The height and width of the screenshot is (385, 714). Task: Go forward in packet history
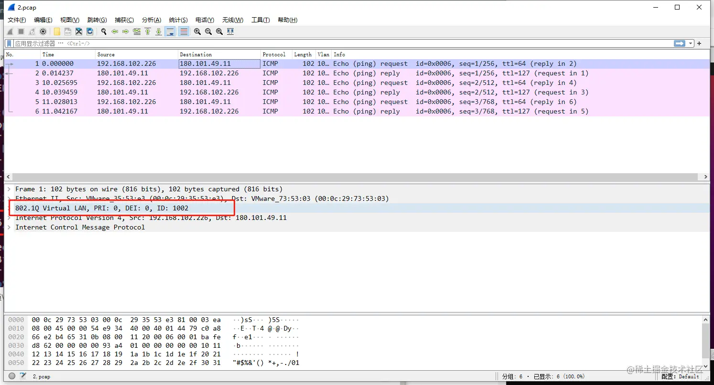(126, 31)
